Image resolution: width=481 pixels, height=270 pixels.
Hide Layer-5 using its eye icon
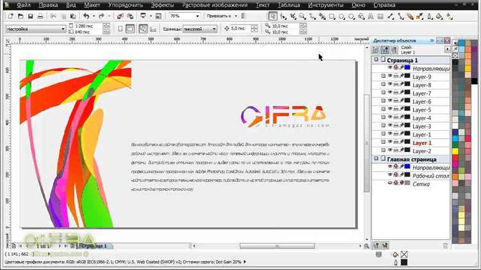coord(390,109)
